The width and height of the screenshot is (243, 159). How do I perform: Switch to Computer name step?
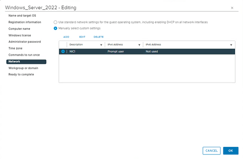pyautogui.click(x=19, y=29)
